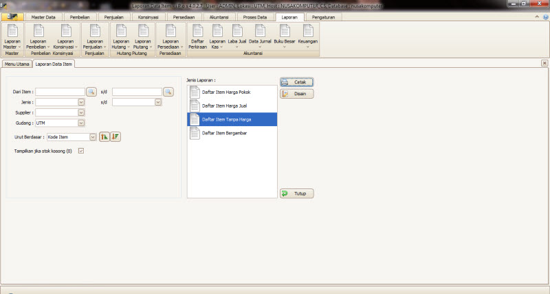Image resolution: width=550 pixels, height=294 pixels.
Task: Sort ascending using the green arrow icon
Action: [104, 136]
